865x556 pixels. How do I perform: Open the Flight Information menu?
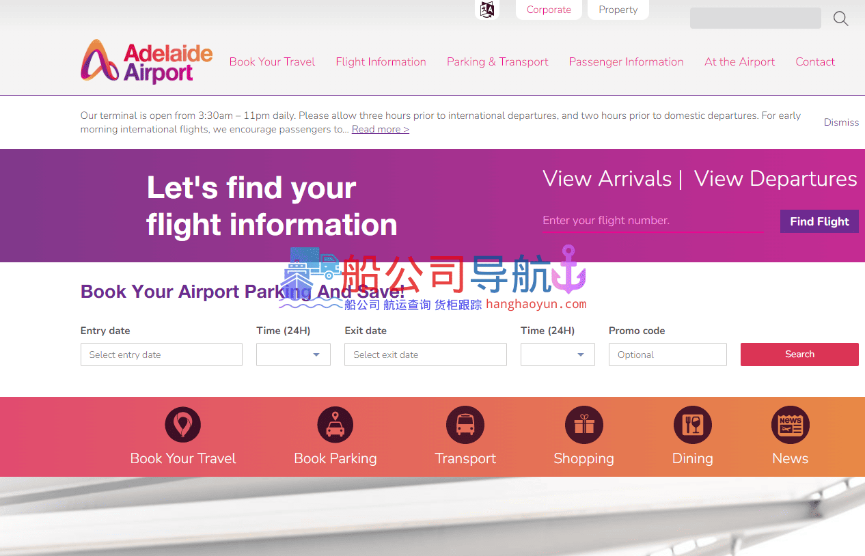click(x=381, y=61)
